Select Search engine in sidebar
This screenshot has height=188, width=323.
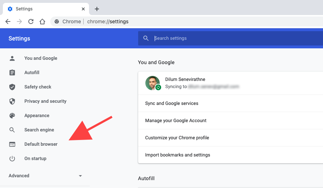(x=39, y=130)
